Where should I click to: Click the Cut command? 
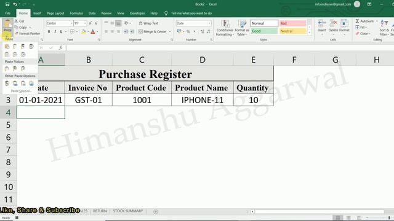tap(20, 21)
